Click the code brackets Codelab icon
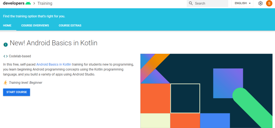 click(x=5, y=56)
